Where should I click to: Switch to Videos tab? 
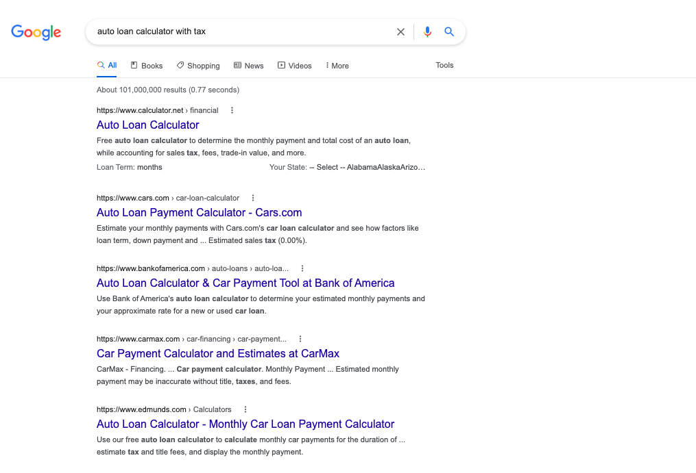click(295, 66)
